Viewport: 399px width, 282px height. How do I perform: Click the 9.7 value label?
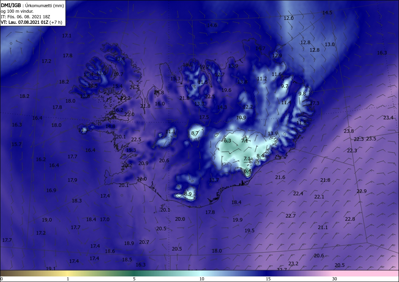284,86
